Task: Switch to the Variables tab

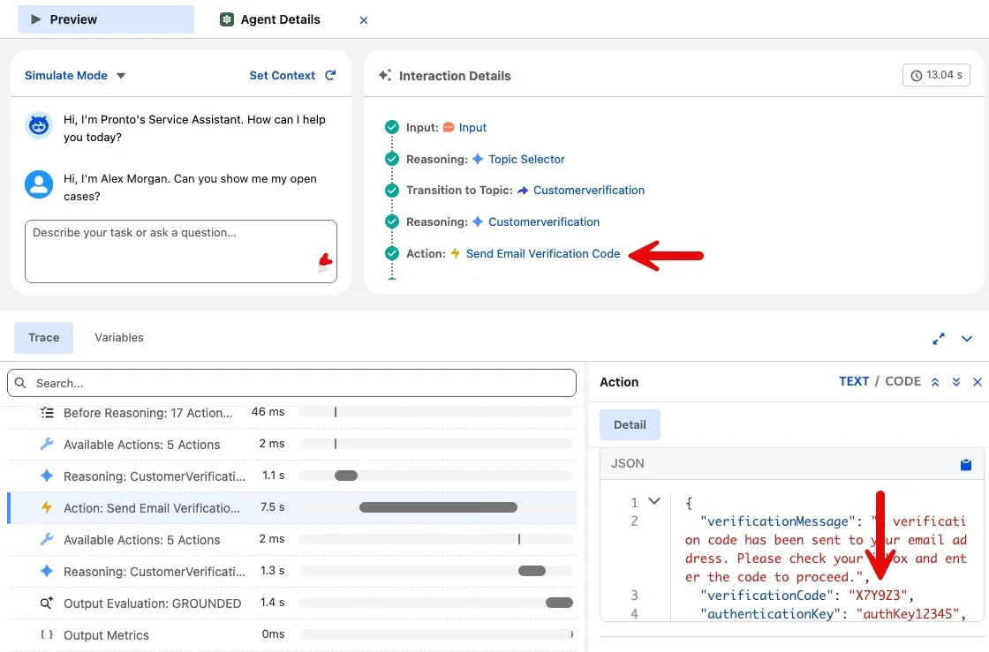Action: pos(119,337)
